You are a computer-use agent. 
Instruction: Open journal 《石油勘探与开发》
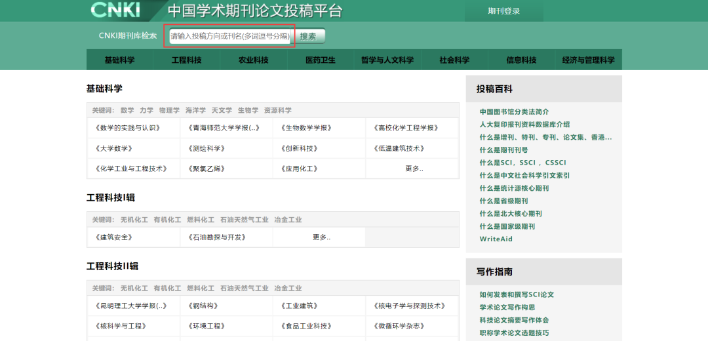point(217,237)
